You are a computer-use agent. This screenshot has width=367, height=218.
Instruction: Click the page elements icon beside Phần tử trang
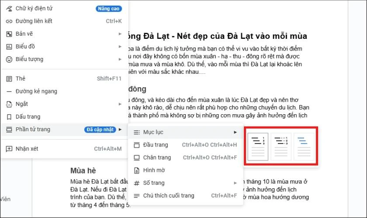[9, 129]
